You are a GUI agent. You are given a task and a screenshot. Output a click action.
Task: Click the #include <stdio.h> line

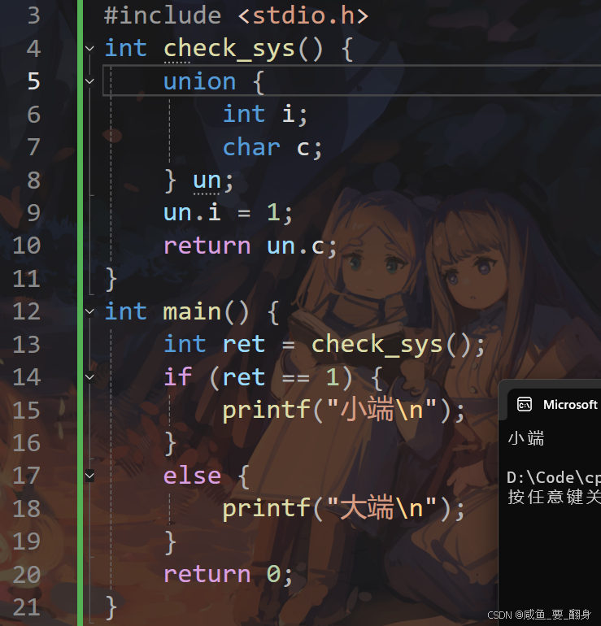(x=236, y=16)
